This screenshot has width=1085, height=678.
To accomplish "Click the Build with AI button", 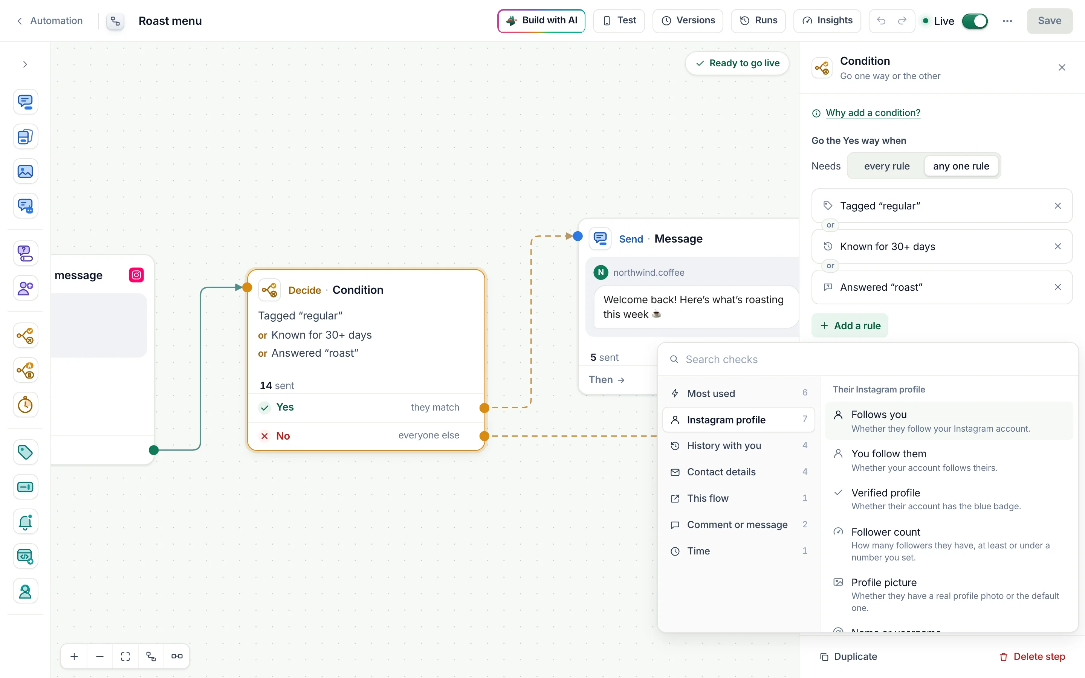I will click(x=541, y=21).
